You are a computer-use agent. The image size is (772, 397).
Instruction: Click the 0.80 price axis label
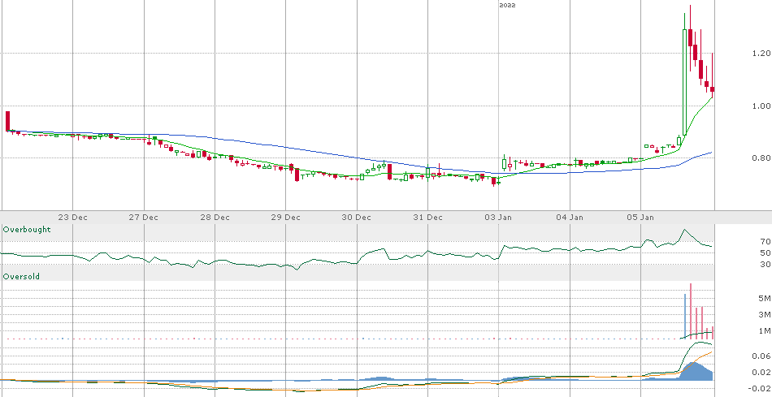[x=761, y=158]
